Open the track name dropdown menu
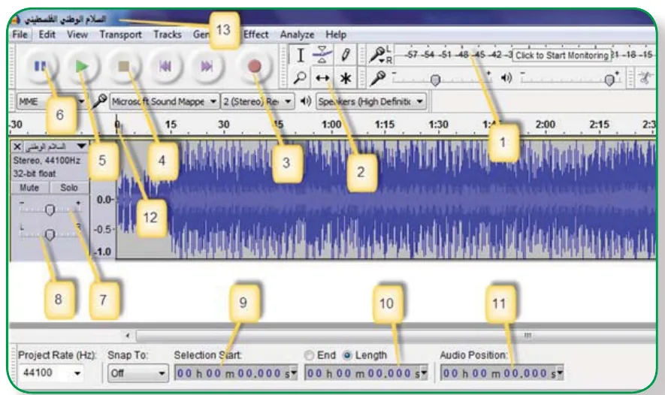Viewport: 665px width, 395px height. pyautogui.click(x=81, y=146)
